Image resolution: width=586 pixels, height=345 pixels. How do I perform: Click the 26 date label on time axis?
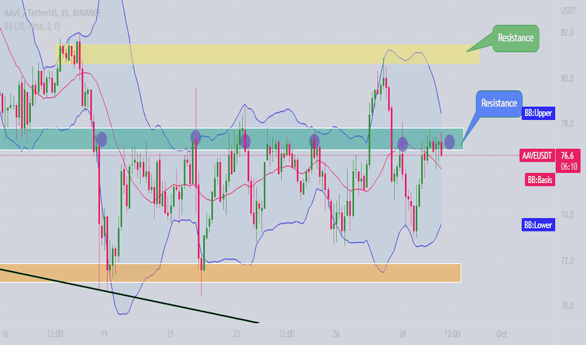(x=336, y=334)
